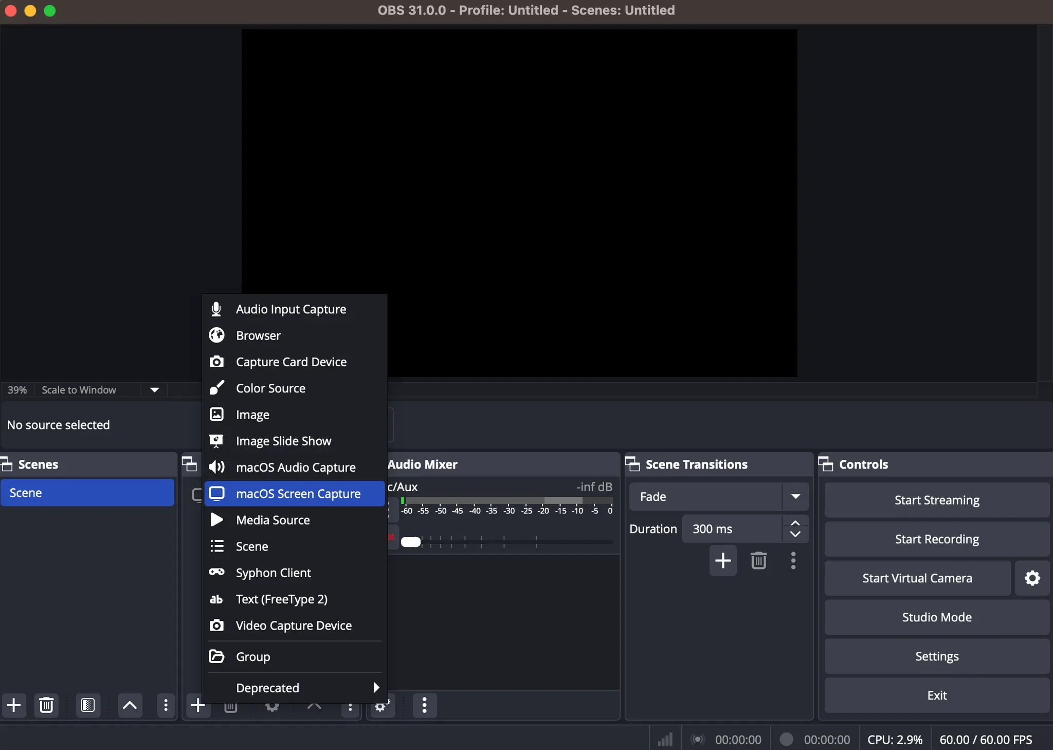Select Syphon Client source

(294, 573)
